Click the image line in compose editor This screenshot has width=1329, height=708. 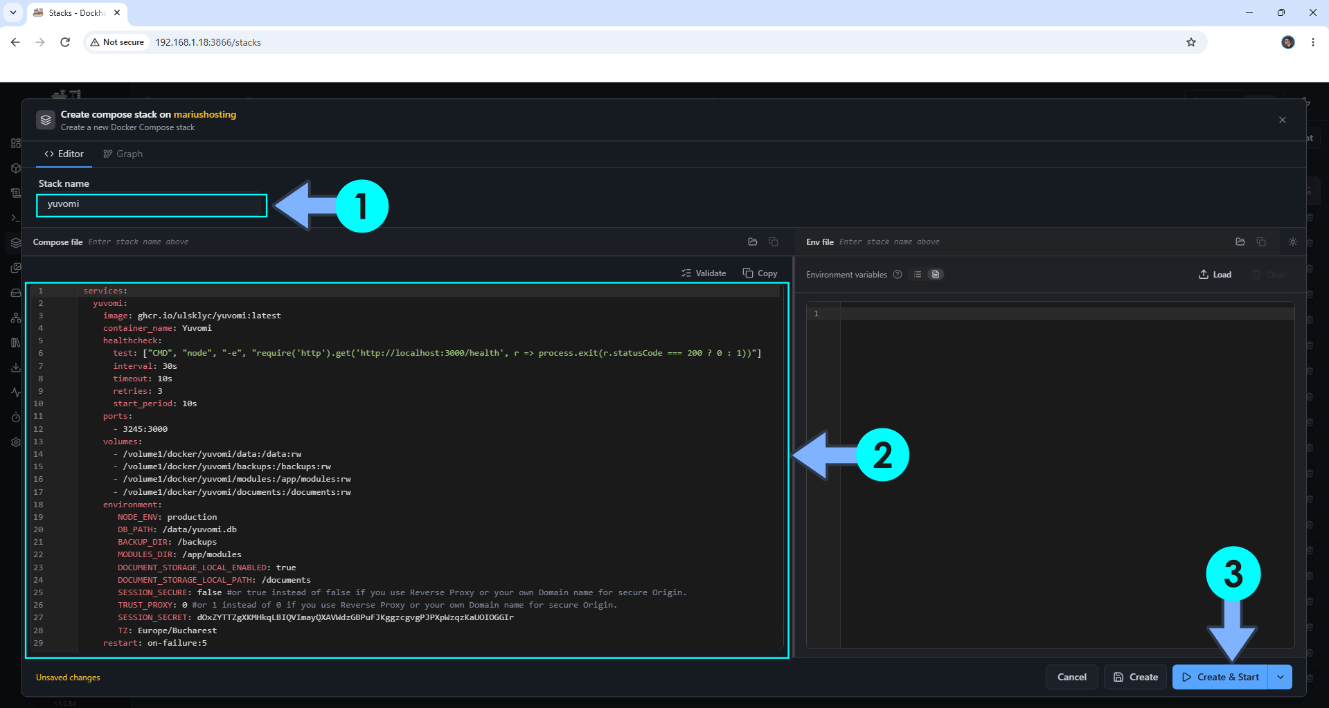point(192,316)
